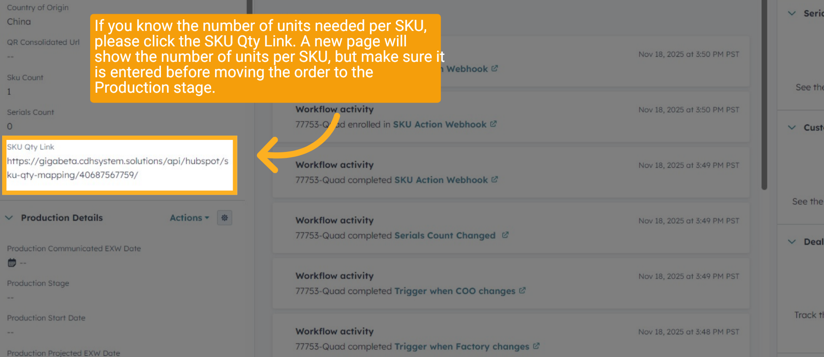Open the Actions dropdown in Production Details
The height and width of the screenshot is (357, 824).
point(190,218)
